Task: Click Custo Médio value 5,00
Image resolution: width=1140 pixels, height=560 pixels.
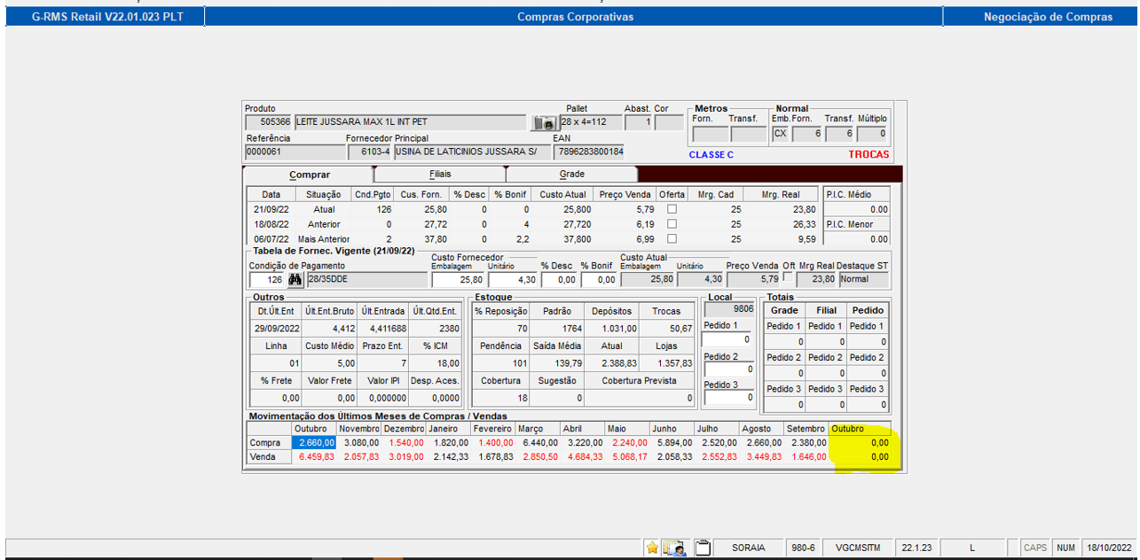Action: pyautogui.click(x=329, y=362)
